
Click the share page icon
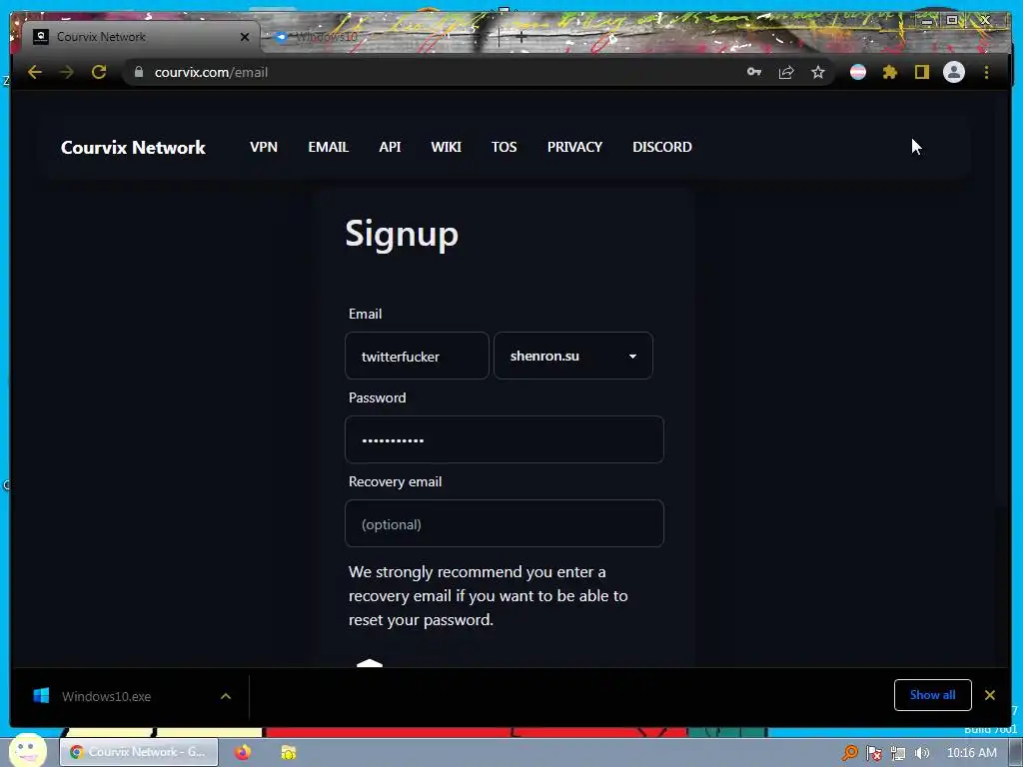pos(786,72)
